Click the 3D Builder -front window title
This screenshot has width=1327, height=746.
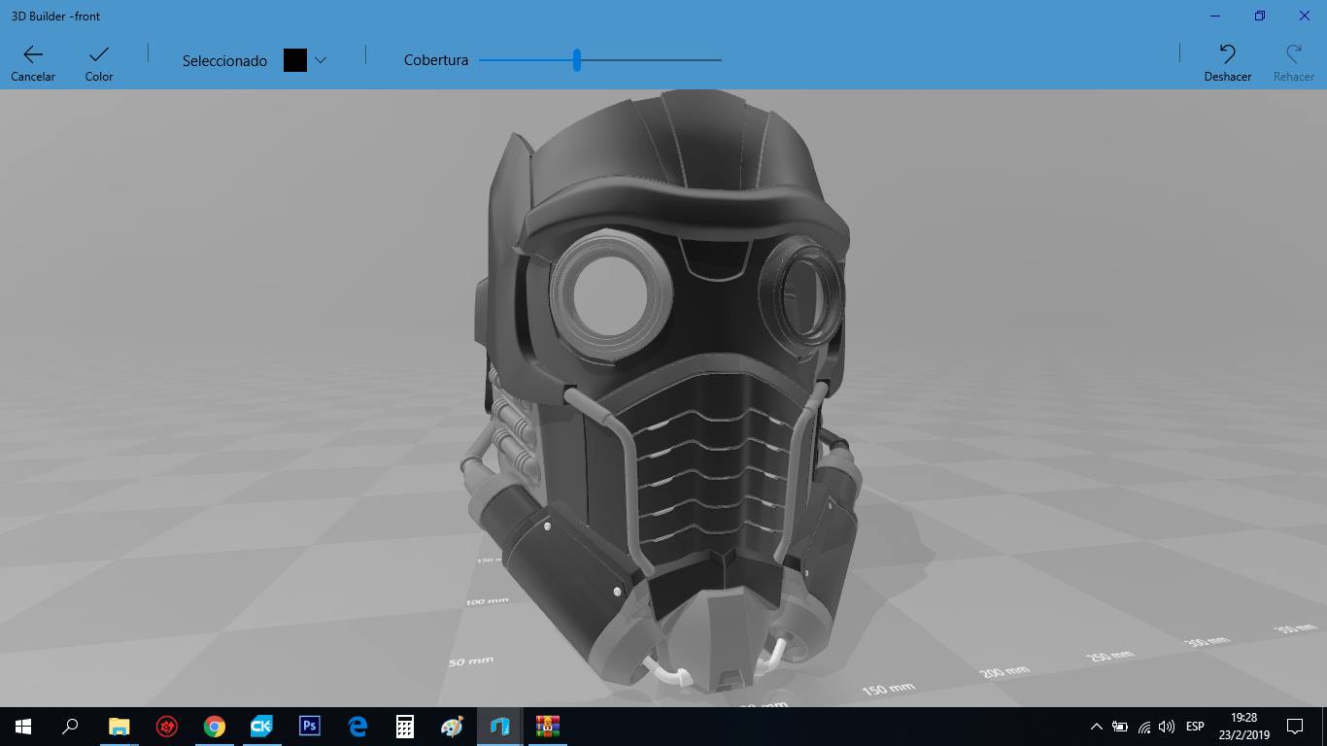[55, 16]
